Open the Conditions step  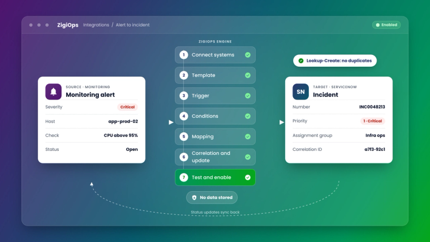215,116
